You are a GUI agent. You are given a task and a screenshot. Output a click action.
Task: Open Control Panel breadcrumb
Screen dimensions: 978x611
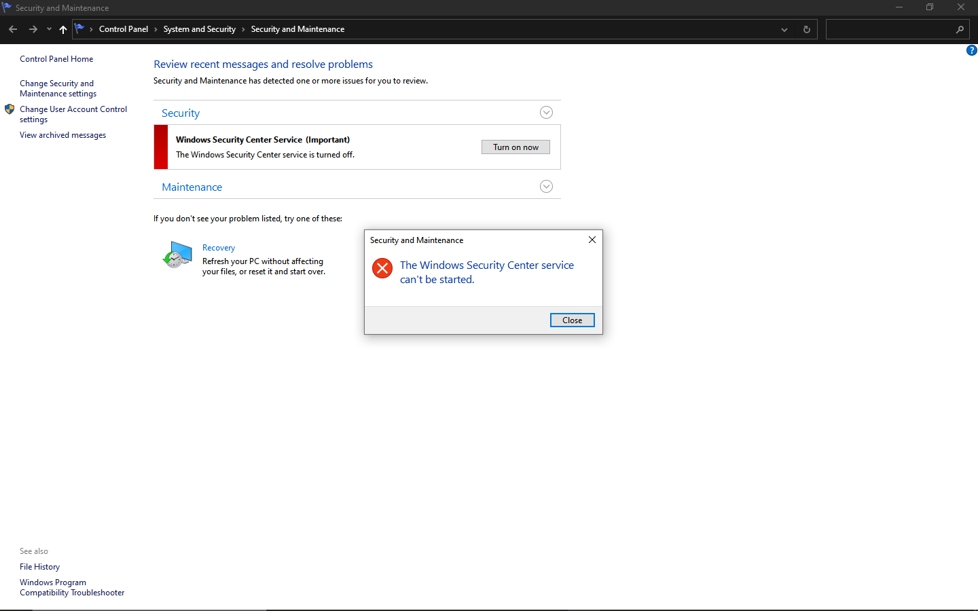[x=124, y=29]
